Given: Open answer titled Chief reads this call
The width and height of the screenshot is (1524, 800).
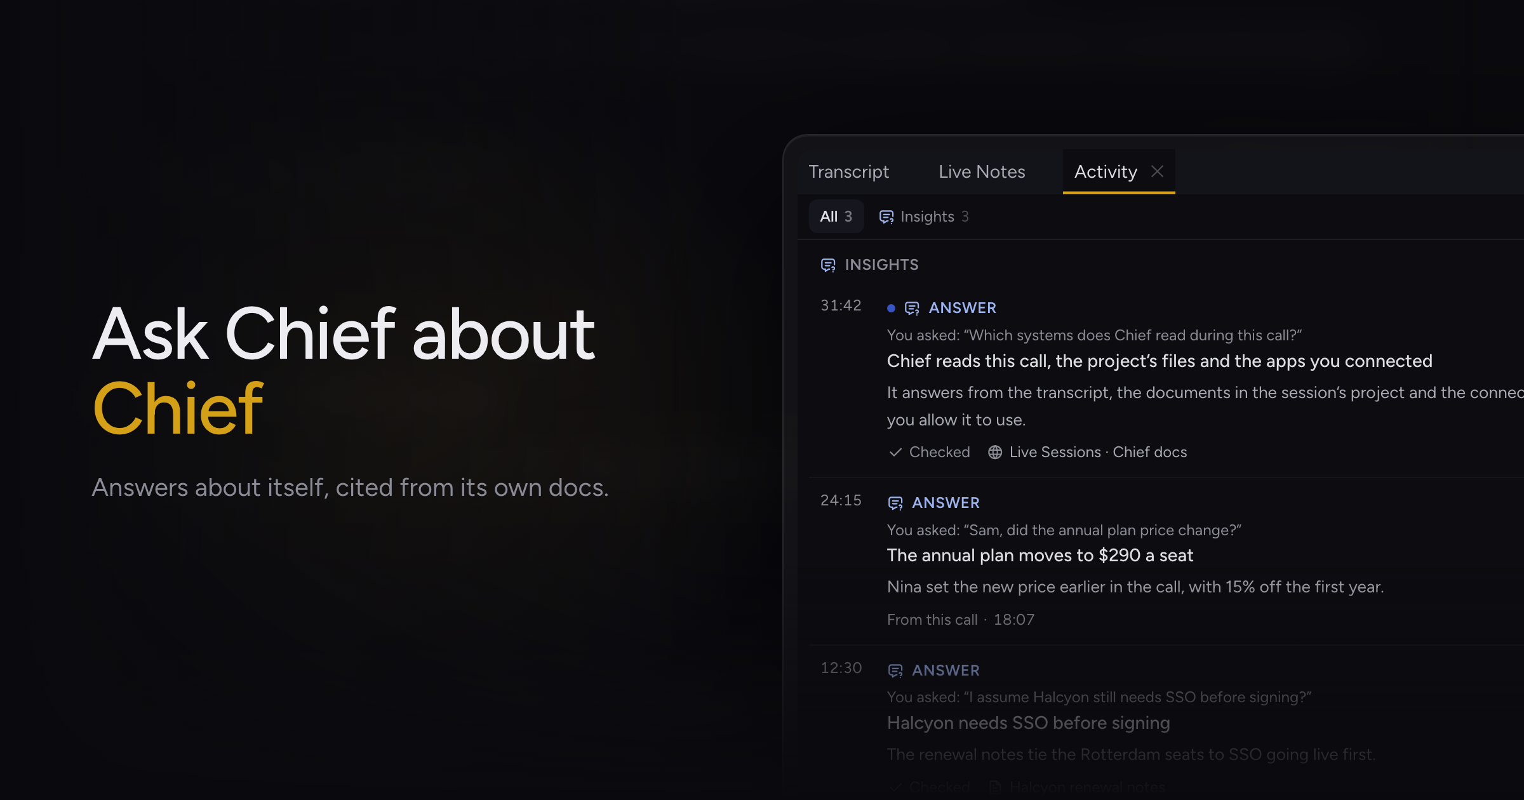Looking at the screenshot, I should (1160, 361).
